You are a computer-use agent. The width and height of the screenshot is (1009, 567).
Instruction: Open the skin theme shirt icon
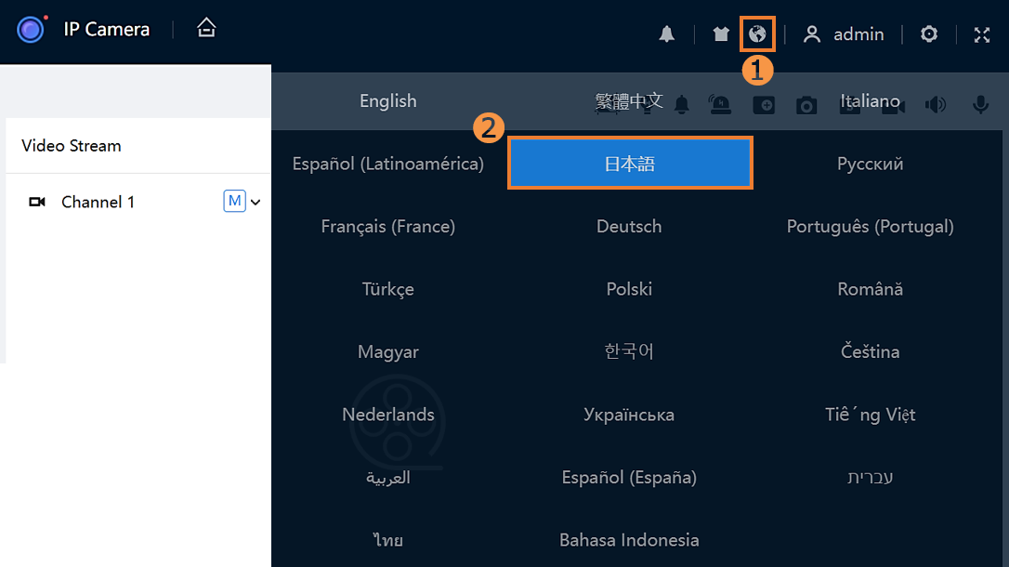pos(721,34)
